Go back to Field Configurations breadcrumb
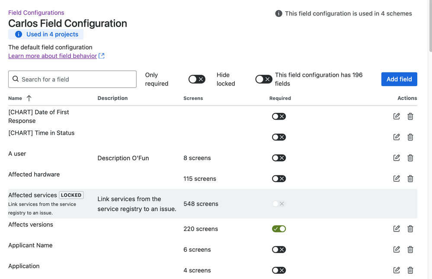Image resolution: width=432 pixels, height=279 pixels. tap(36, 13)
